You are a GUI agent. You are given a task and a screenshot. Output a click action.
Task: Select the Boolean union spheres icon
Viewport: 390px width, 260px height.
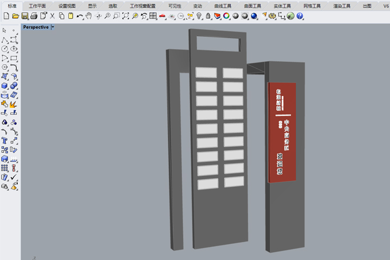click(14, 86)
